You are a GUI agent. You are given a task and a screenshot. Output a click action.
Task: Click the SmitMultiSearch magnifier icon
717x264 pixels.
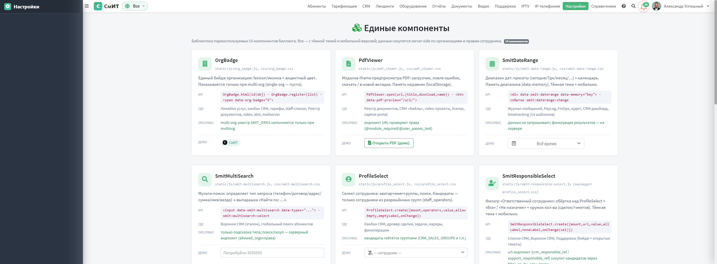pos(205,179)
